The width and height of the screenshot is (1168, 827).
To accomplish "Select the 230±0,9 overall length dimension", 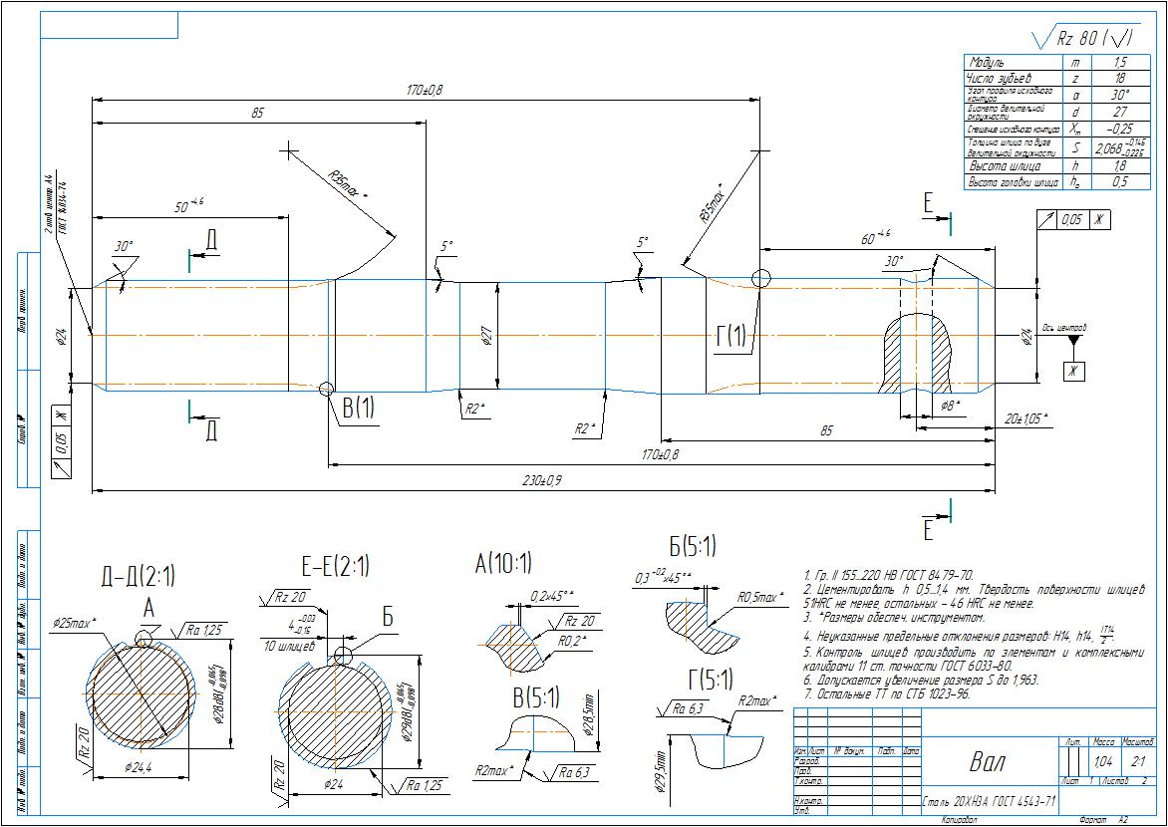I will [542, 480].
